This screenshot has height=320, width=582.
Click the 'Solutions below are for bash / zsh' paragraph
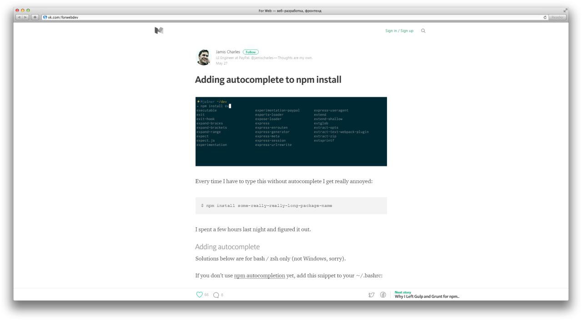(x=271, y=259)
